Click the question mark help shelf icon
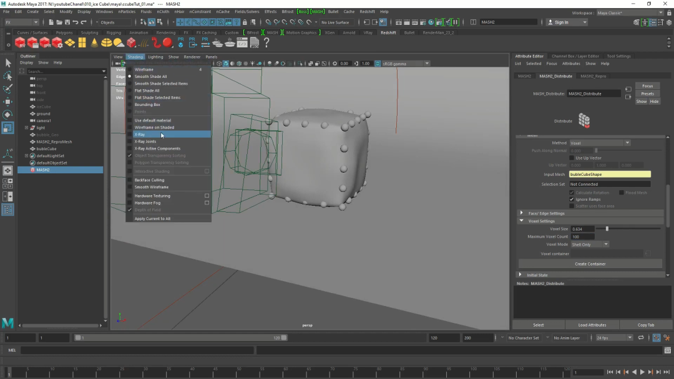Image resolution: width=674 pixels, height=379 pixels. pyautogui.click(x=266, y=43)
